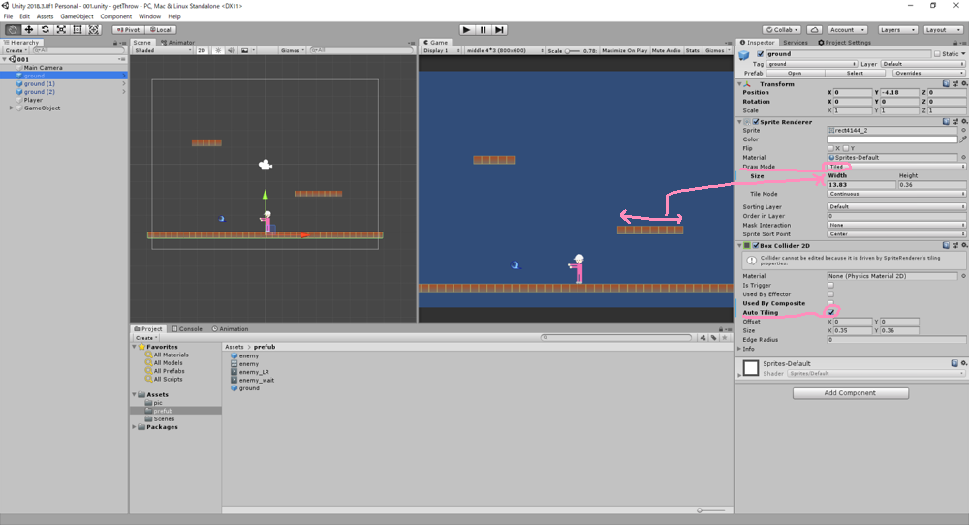This screenshot has width=969, height=525.
Task: Select the combined Transform tool in toolbar
Action: pos(93,30)
